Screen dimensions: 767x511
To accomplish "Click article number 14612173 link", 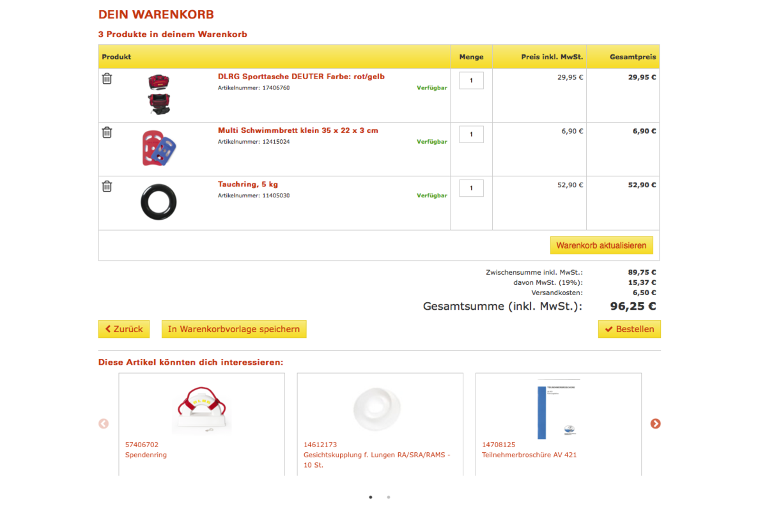I will tap(320, 445).
